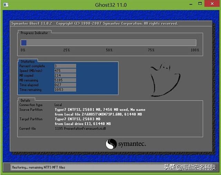Click the MB copied value 214
The width and height of the screenshot is (221, 175).
(x=65, y=75)
